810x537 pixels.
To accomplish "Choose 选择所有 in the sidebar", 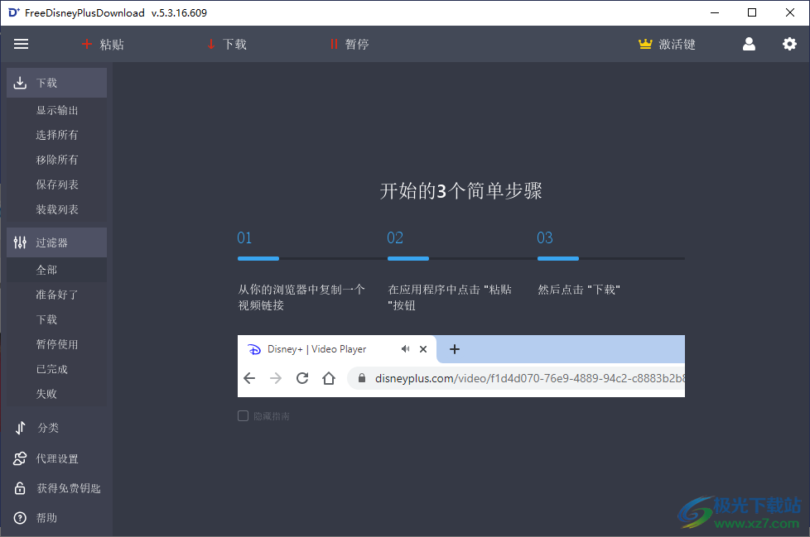I will point(57,135).
